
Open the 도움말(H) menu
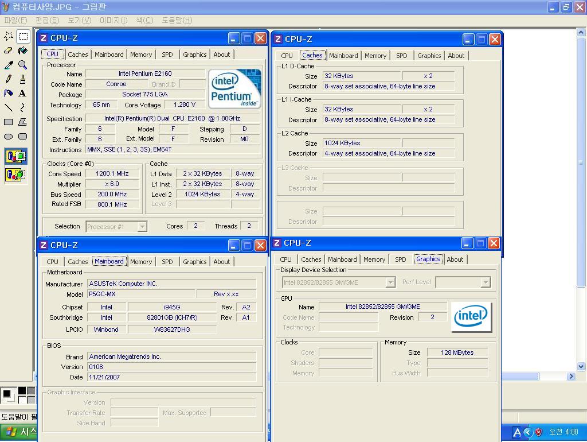[x=177, y=20]
